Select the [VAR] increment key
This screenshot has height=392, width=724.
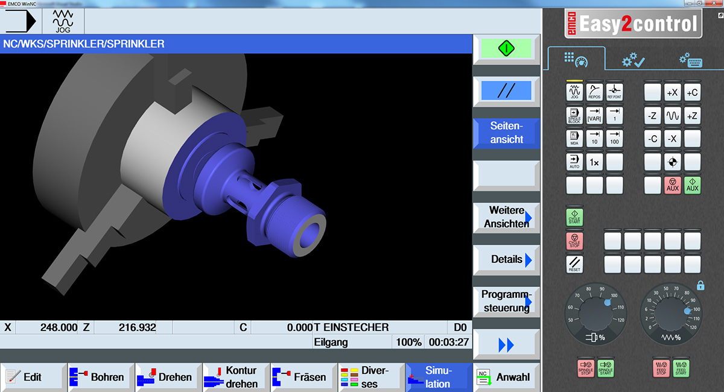[x=594, y=115]
